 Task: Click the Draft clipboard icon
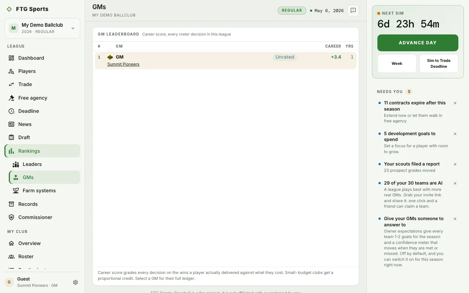(11, 137)
